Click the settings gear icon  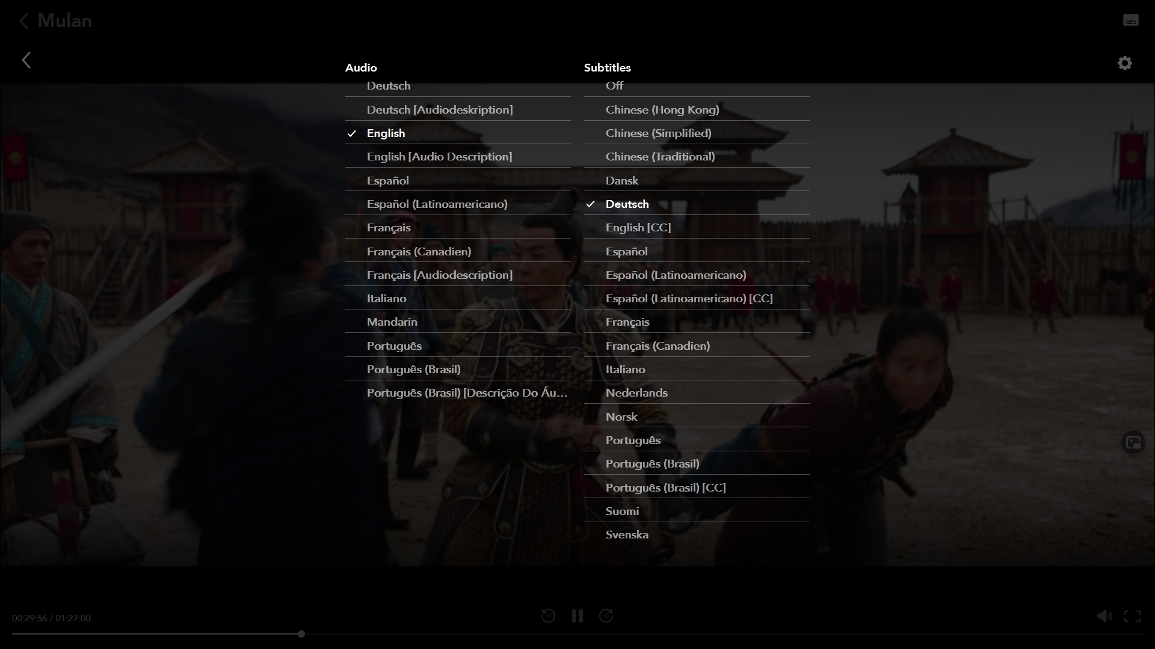pos(1124,63)
